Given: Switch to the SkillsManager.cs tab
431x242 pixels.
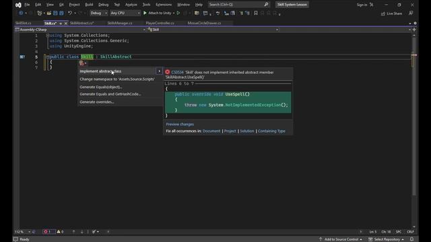Looking at the screenshot, I should 120,24.
